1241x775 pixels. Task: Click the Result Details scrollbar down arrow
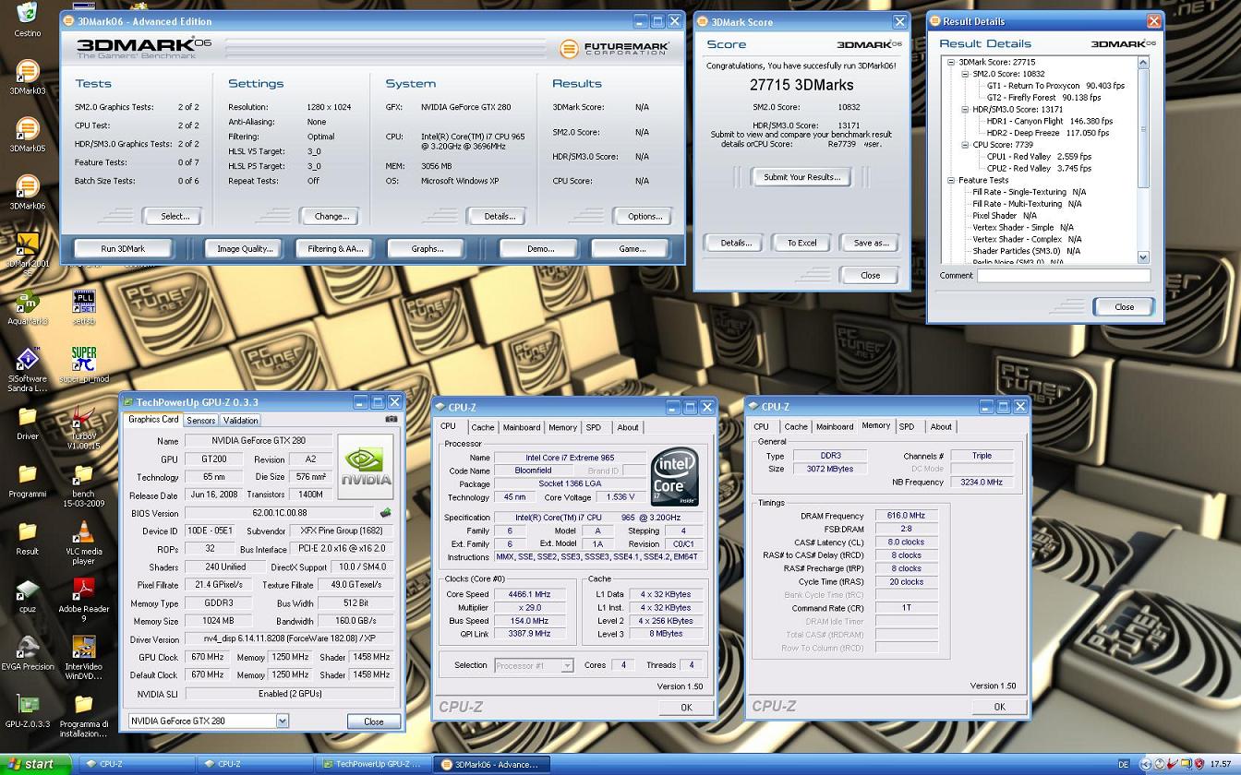(1143, 257)
